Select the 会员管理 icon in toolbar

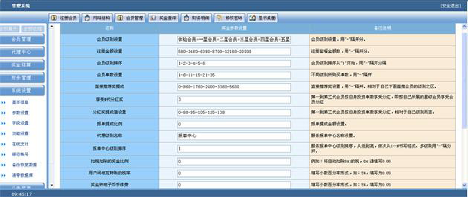pos(130,18)
